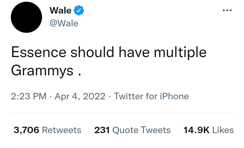244x148 pixels.
Task: Click the Apr 4, 2022 date
Action: (79, 96)
